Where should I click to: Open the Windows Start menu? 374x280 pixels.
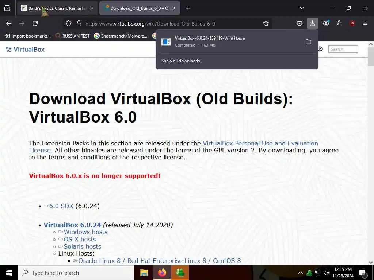[9, 273]
